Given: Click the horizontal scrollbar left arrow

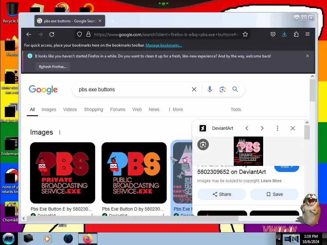Looking at the screenshot, I should pyautogui.click(x=24, y=218).
